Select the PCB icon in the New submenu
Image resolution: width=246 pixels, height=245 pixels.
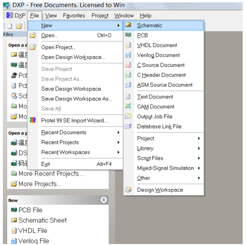128,35
